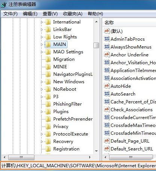Expand the Recovery key
This screenshot has width=156, height=171.
(x=42, y=142)
